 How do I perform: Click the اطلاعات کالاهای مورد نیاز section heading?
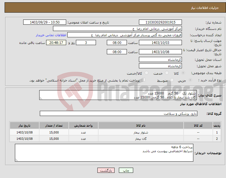[x=201, y=104]
